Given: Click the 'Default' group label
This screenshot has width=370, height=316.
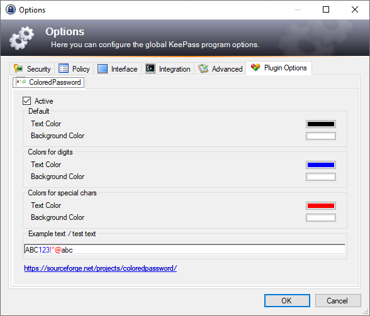Looking at the screenshot, I should (39, 111).
